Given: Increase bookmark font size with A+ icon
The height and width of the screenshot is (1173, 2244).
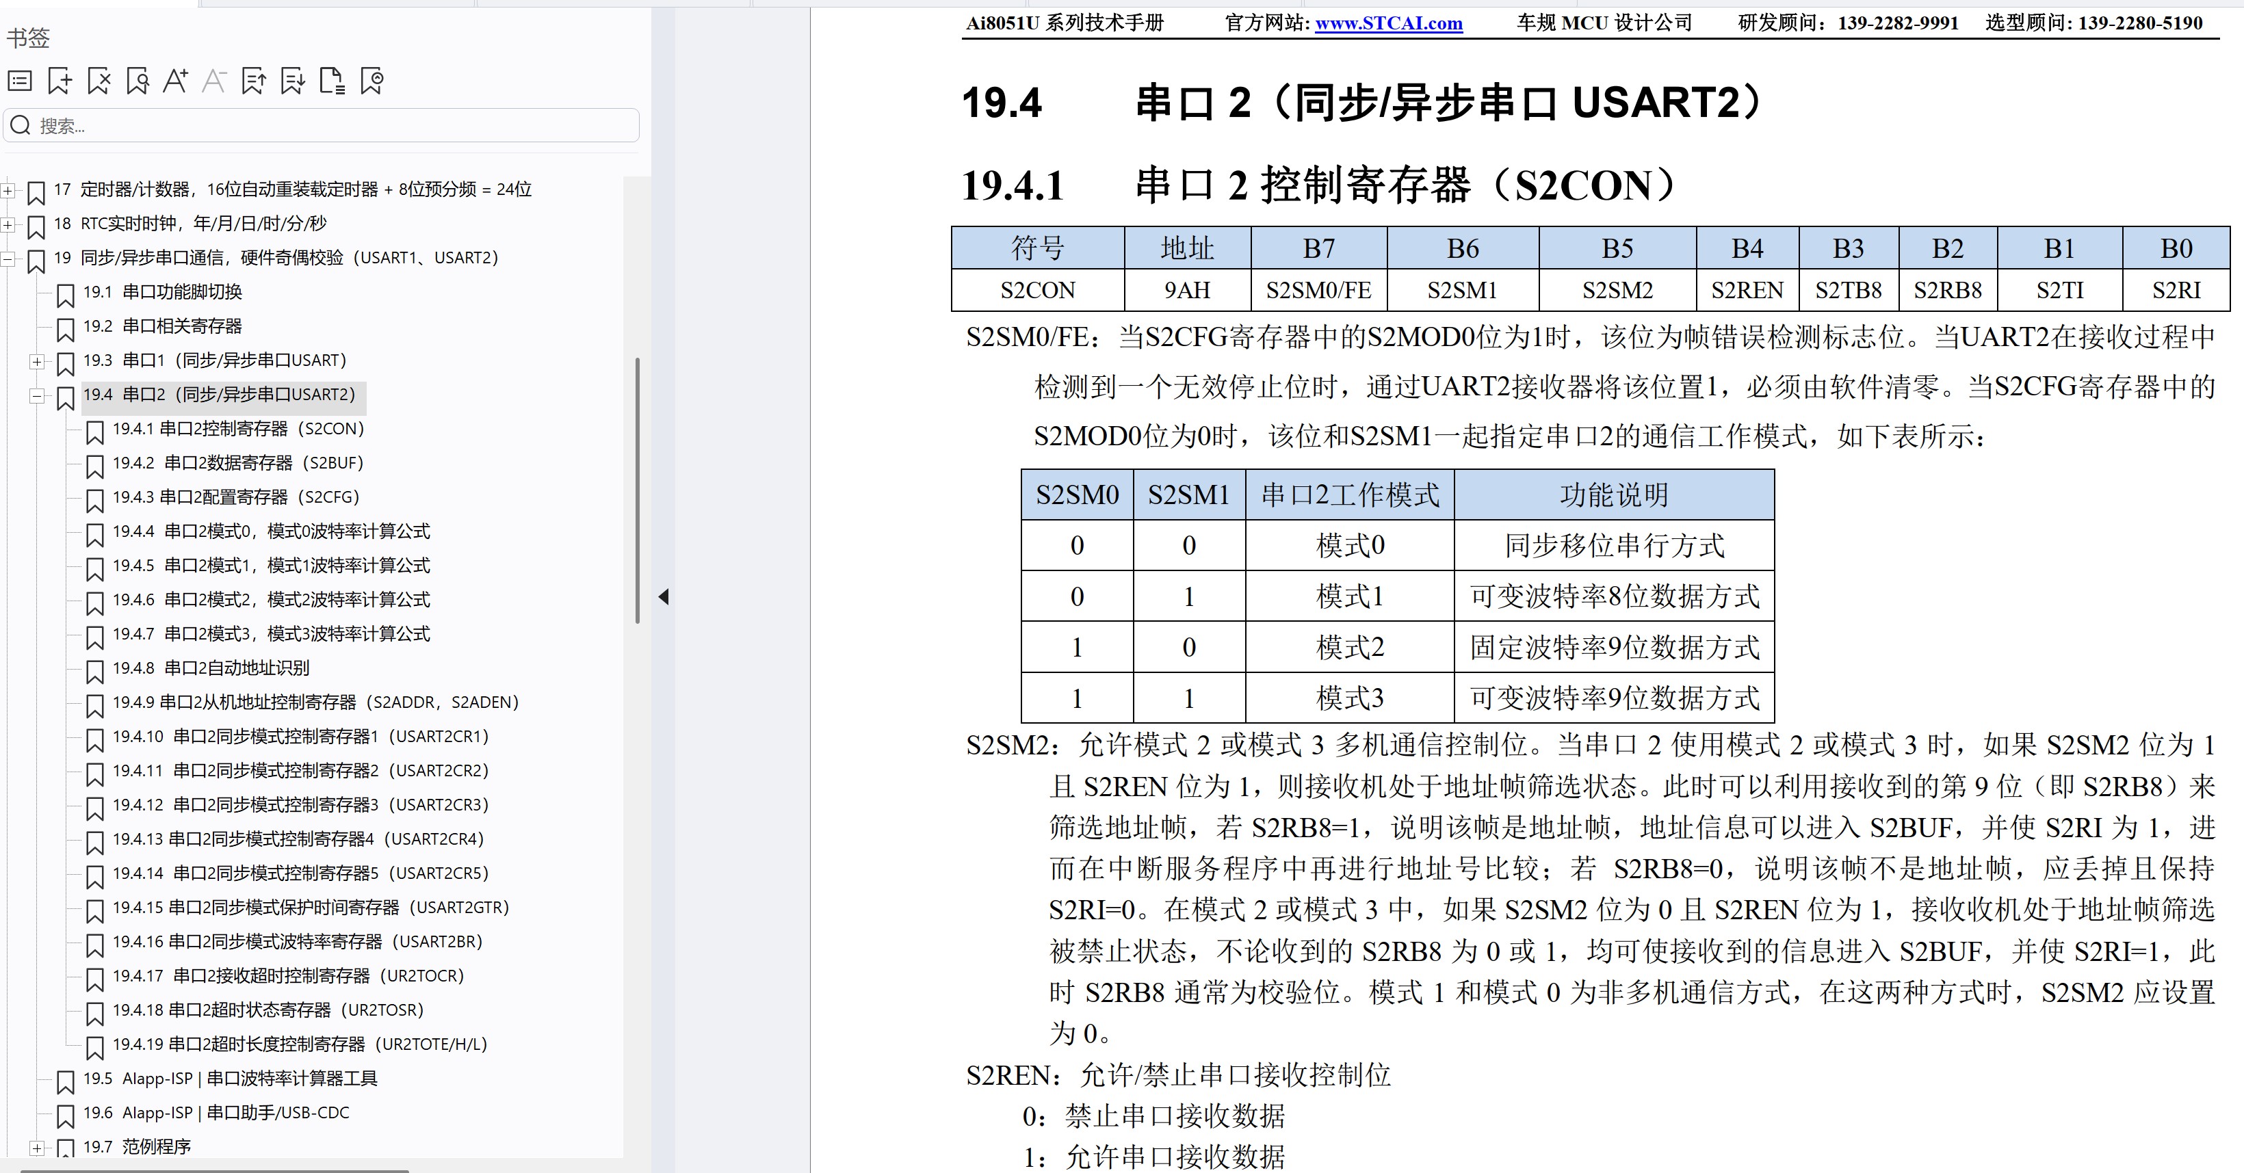Looking at the screenshot, I should point(176,81).
